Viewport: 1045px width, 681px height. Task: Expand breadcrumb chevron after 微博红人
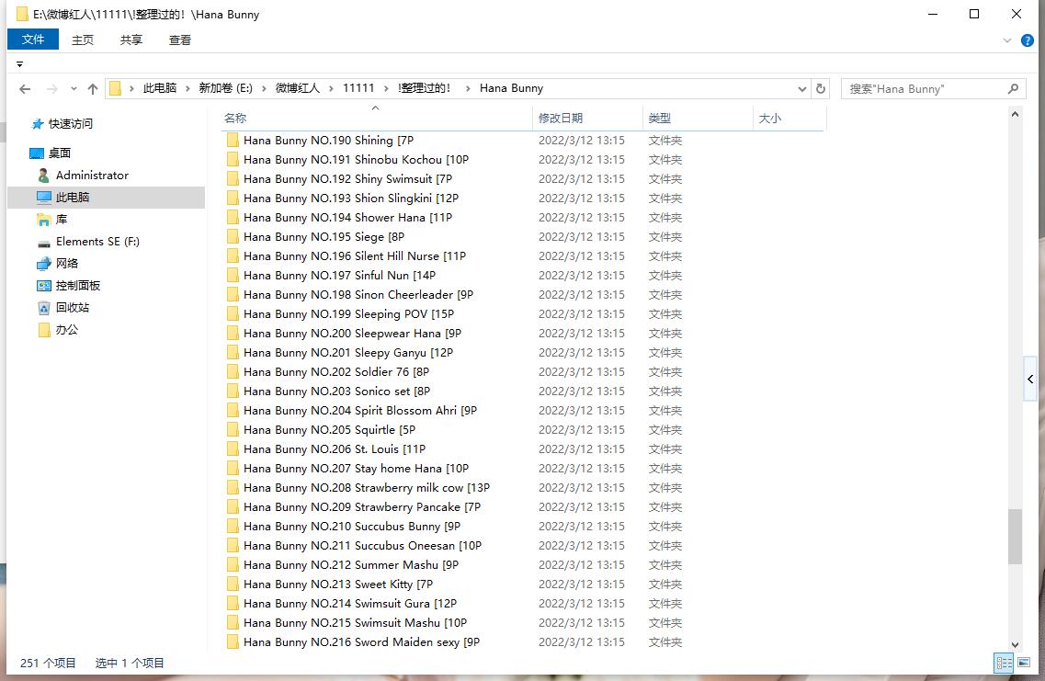[331, 88]
